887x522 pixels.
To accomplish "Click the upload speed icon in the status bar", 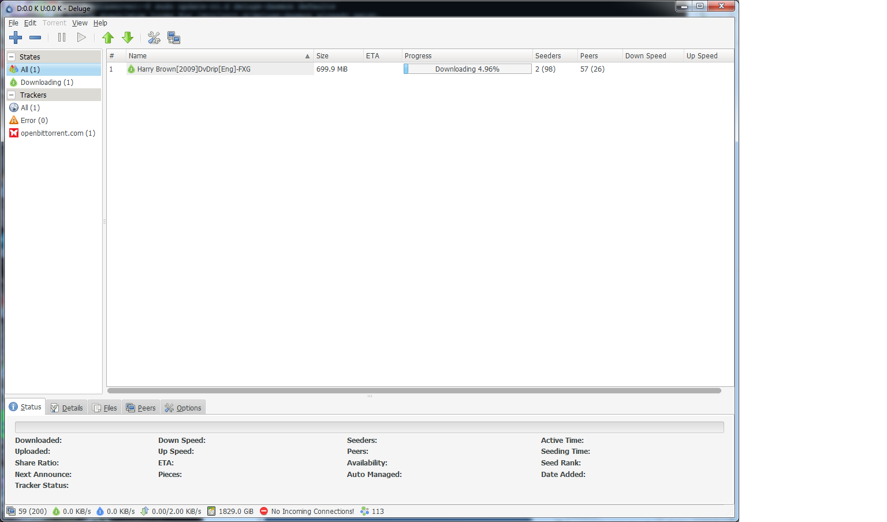I will (x=100, y=511).
